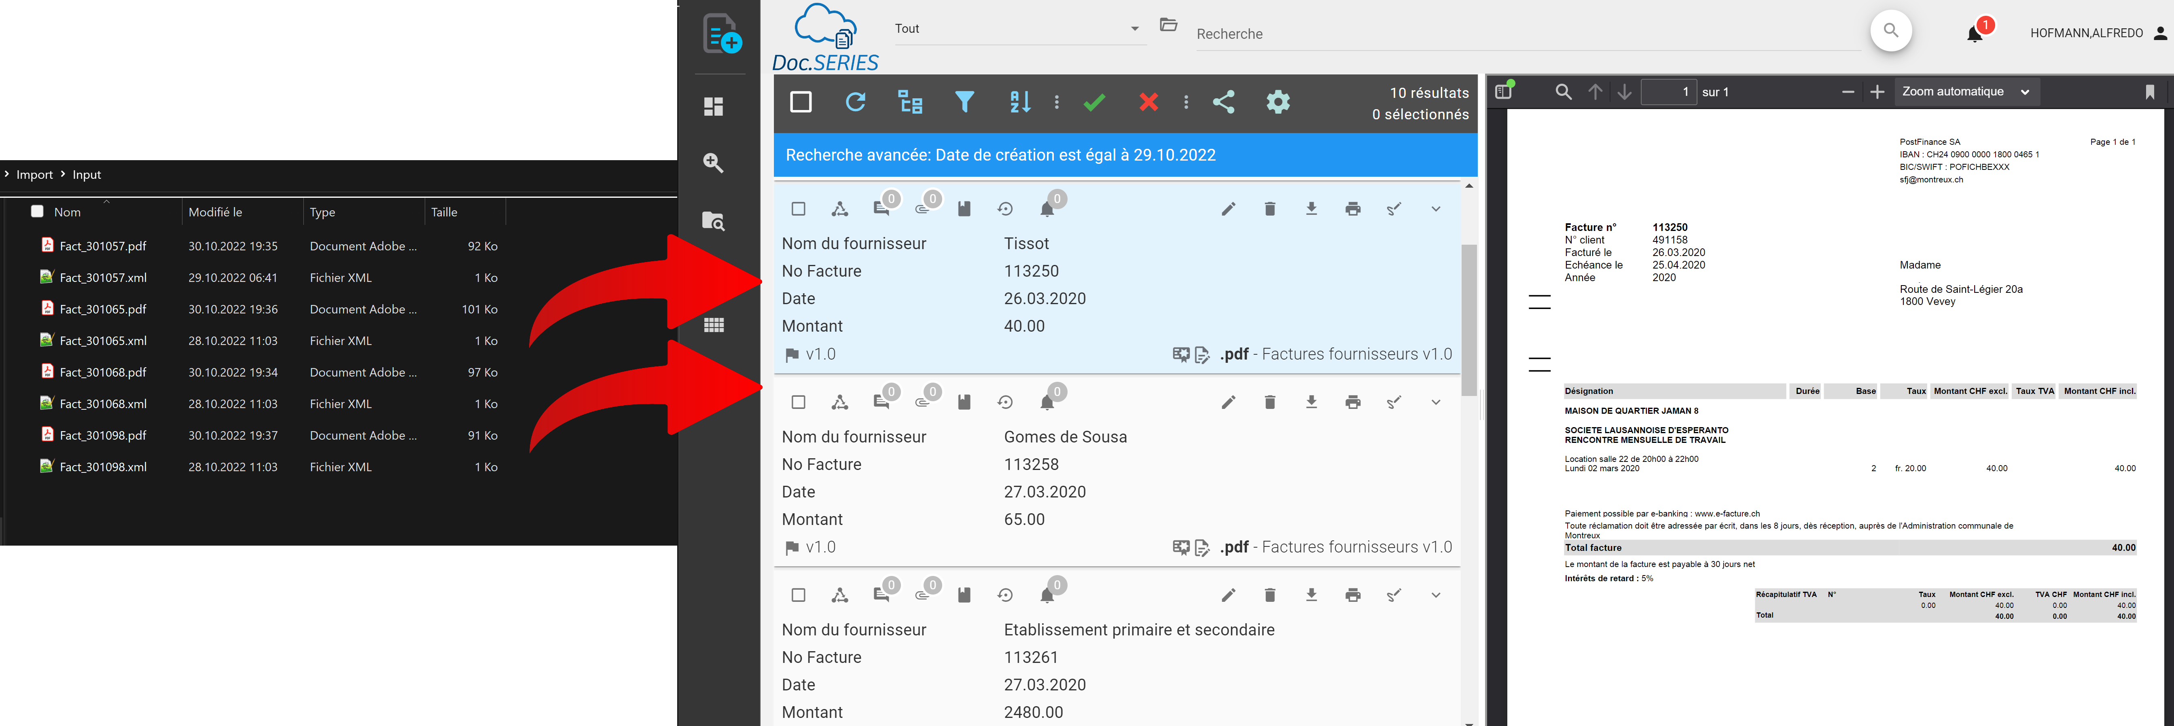Click the green validate checkmark icon
Viewport: 2174px width, 726px height.
(x=1095, y=102)
